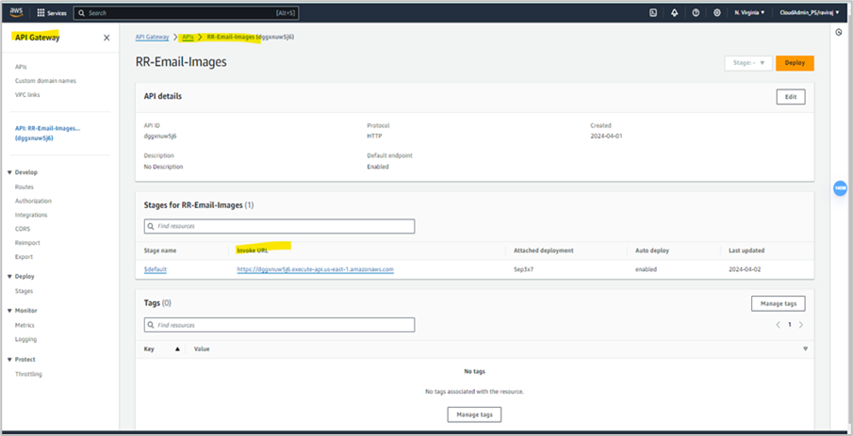This screenshot has height=436, width=853.
Task: Open the notifications bell
Action: point(675,12)
